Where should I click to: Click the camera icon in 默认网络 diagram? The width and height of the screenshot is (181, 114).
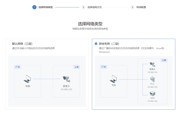coord(66,79)
